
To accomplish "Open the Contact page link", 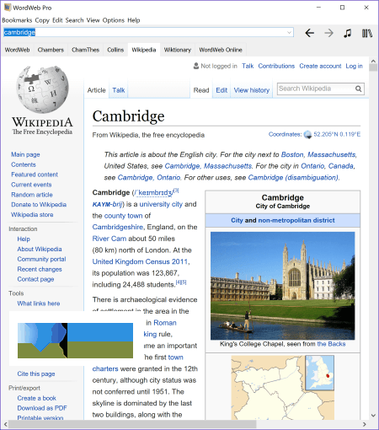I will [x=35, y=279].
